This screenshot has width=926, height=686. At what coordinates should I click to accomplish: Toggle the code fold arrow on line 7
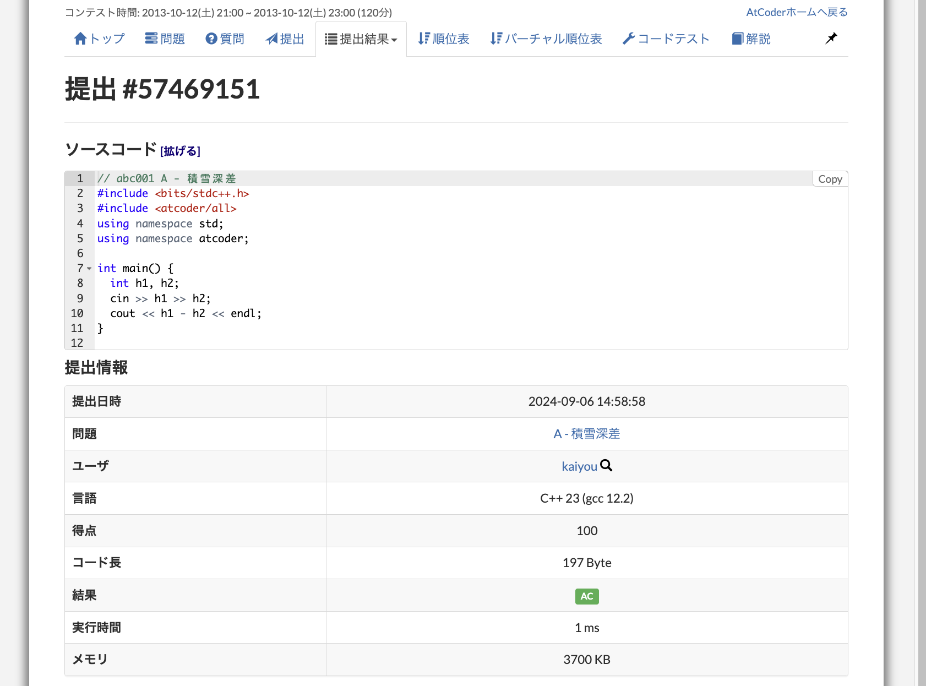(88, 269)
